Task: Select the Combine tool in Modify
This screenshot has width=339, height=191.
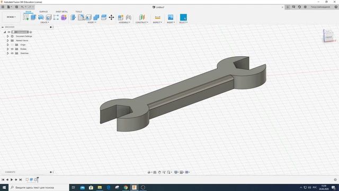Action: click(x=96, y=18)
